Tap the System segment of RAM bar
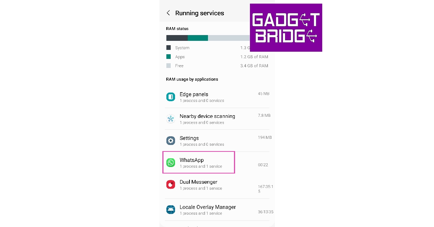Image resolution: width=434 pixels, height=227 pixels. click(177, 38)
